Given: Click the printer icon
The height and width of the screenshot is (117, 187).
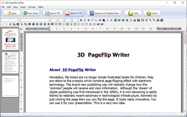Looking at the screenshot, I should pos(158,20).
